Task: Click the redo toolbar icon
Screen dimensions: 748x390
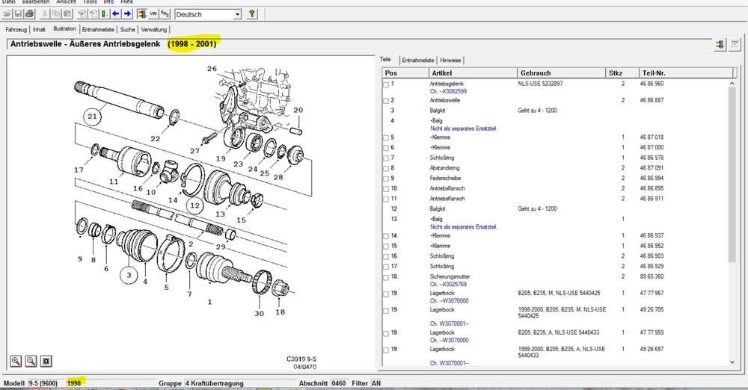Action: [x=93, y=14]
